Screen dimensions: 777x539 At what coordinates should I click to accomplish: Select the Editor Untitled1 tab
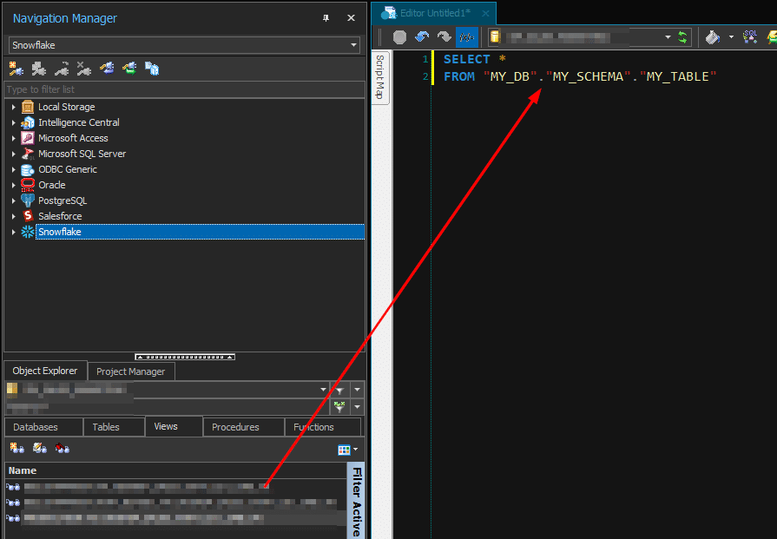point(433,13)
